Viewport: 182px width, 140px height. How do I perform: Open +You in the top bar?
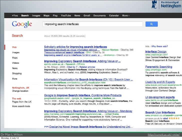coord(15,15)
